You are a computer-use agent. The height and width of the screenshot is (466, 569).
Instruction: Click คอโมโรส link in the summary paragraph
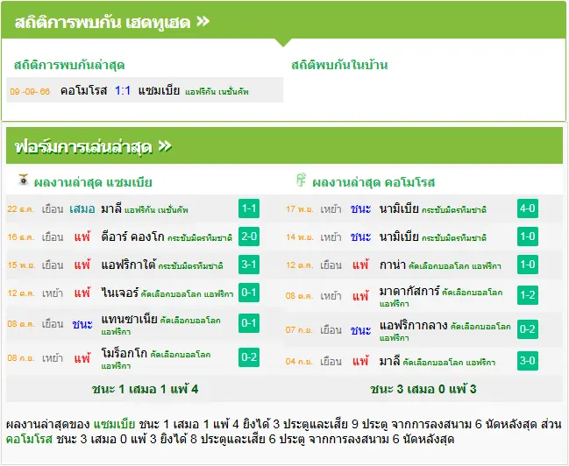pos(30,439)
